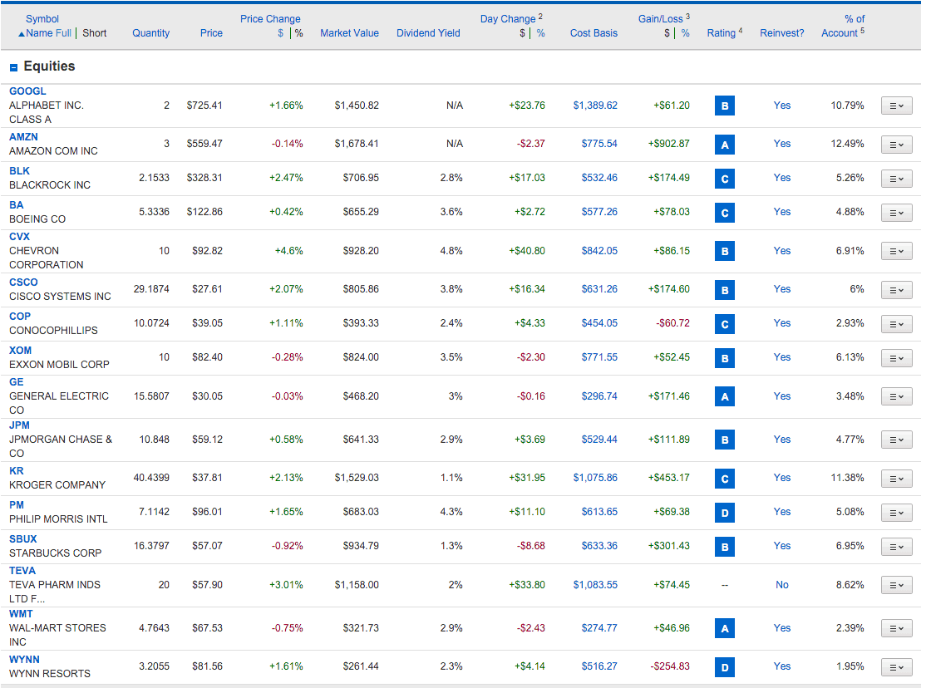Sort by Market Value column header
The width and height of the screenshot is (926, 688).
(x=349, y=33)
